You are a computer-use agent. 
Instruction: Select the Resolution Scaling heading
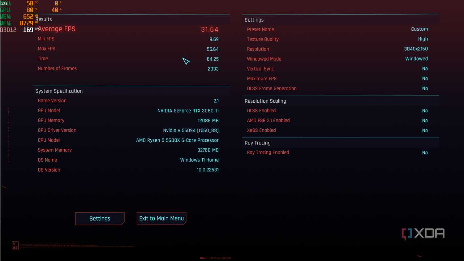(265, 101)
